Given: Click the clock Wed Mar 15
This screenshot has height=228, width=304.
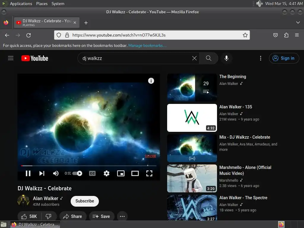Looking at the screenshot, I should click(284, 4).
